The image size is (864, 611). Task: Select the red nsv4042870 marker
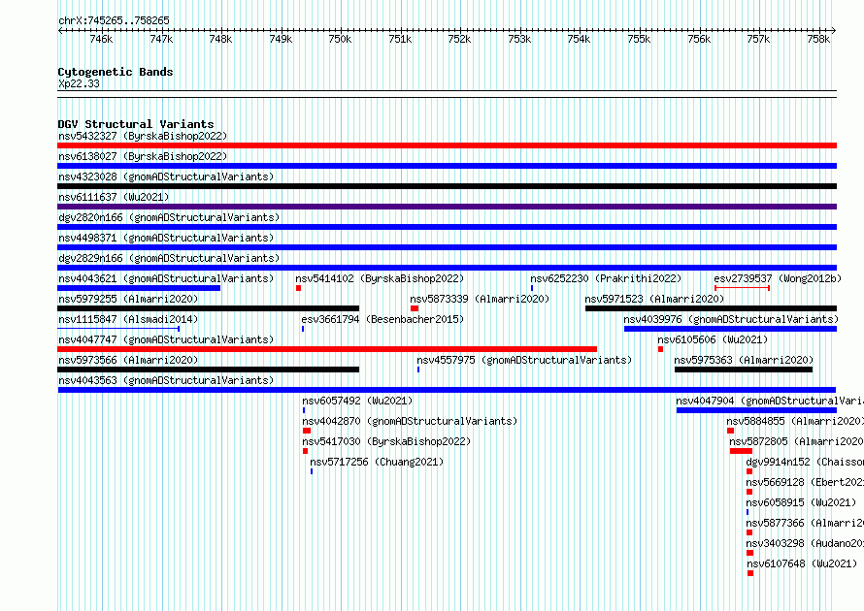[x=307, y=431]
